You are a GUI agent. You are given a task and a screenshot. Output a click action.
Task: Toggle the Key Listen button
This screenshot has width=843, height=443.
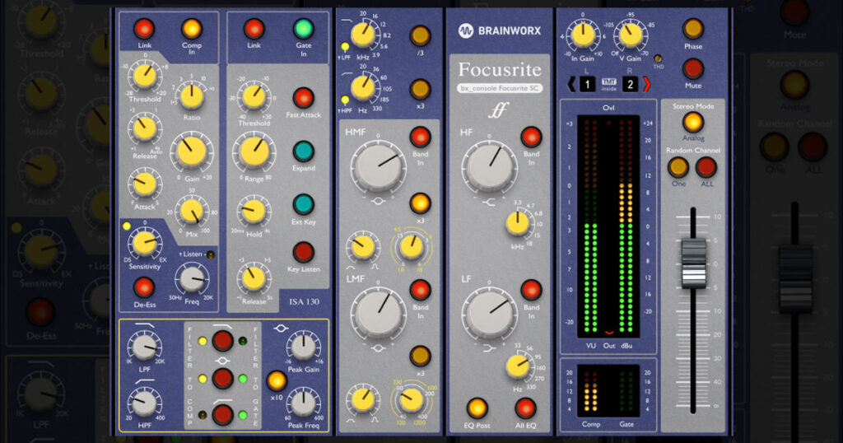tap(303, 252)
